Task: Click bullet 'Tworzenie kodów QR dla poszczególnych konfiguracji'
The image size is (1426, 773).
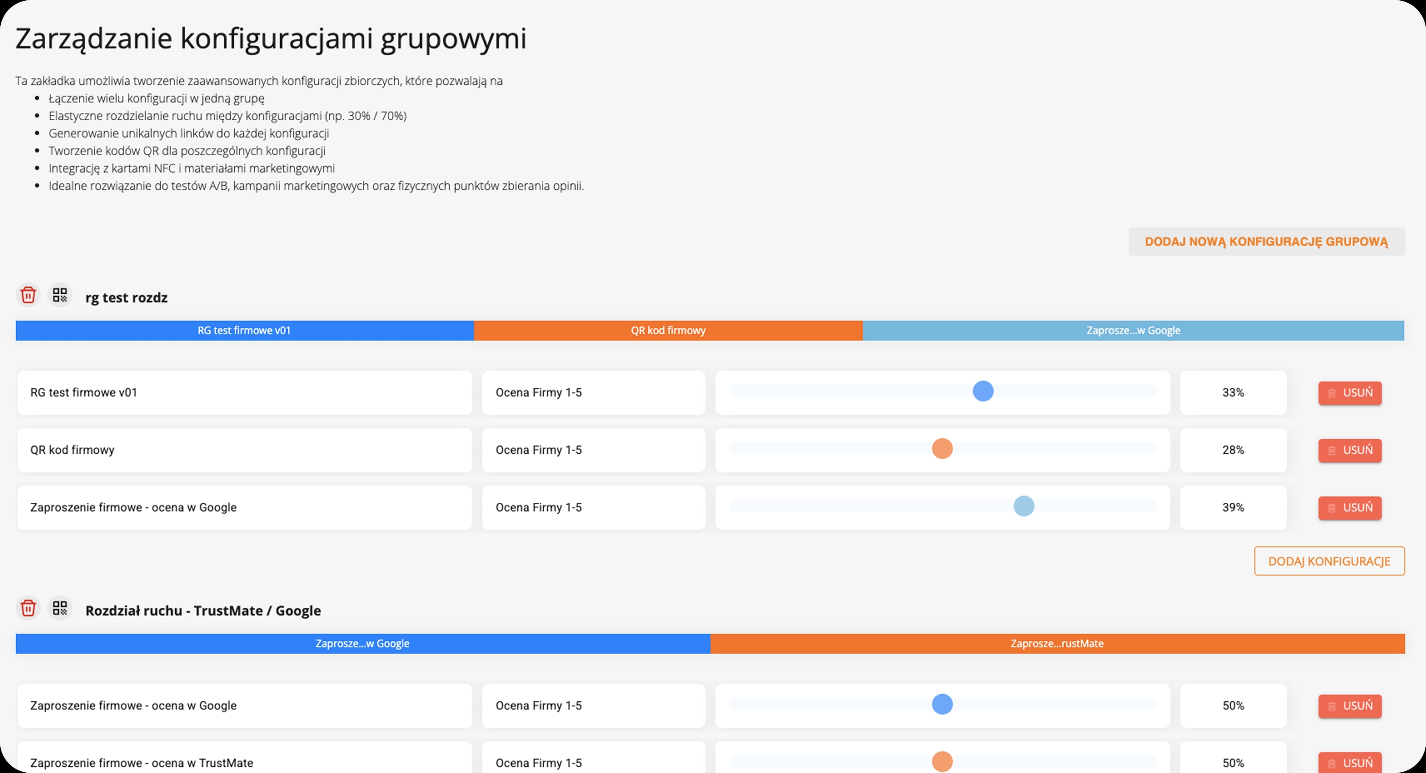Action: coord(187,151)
